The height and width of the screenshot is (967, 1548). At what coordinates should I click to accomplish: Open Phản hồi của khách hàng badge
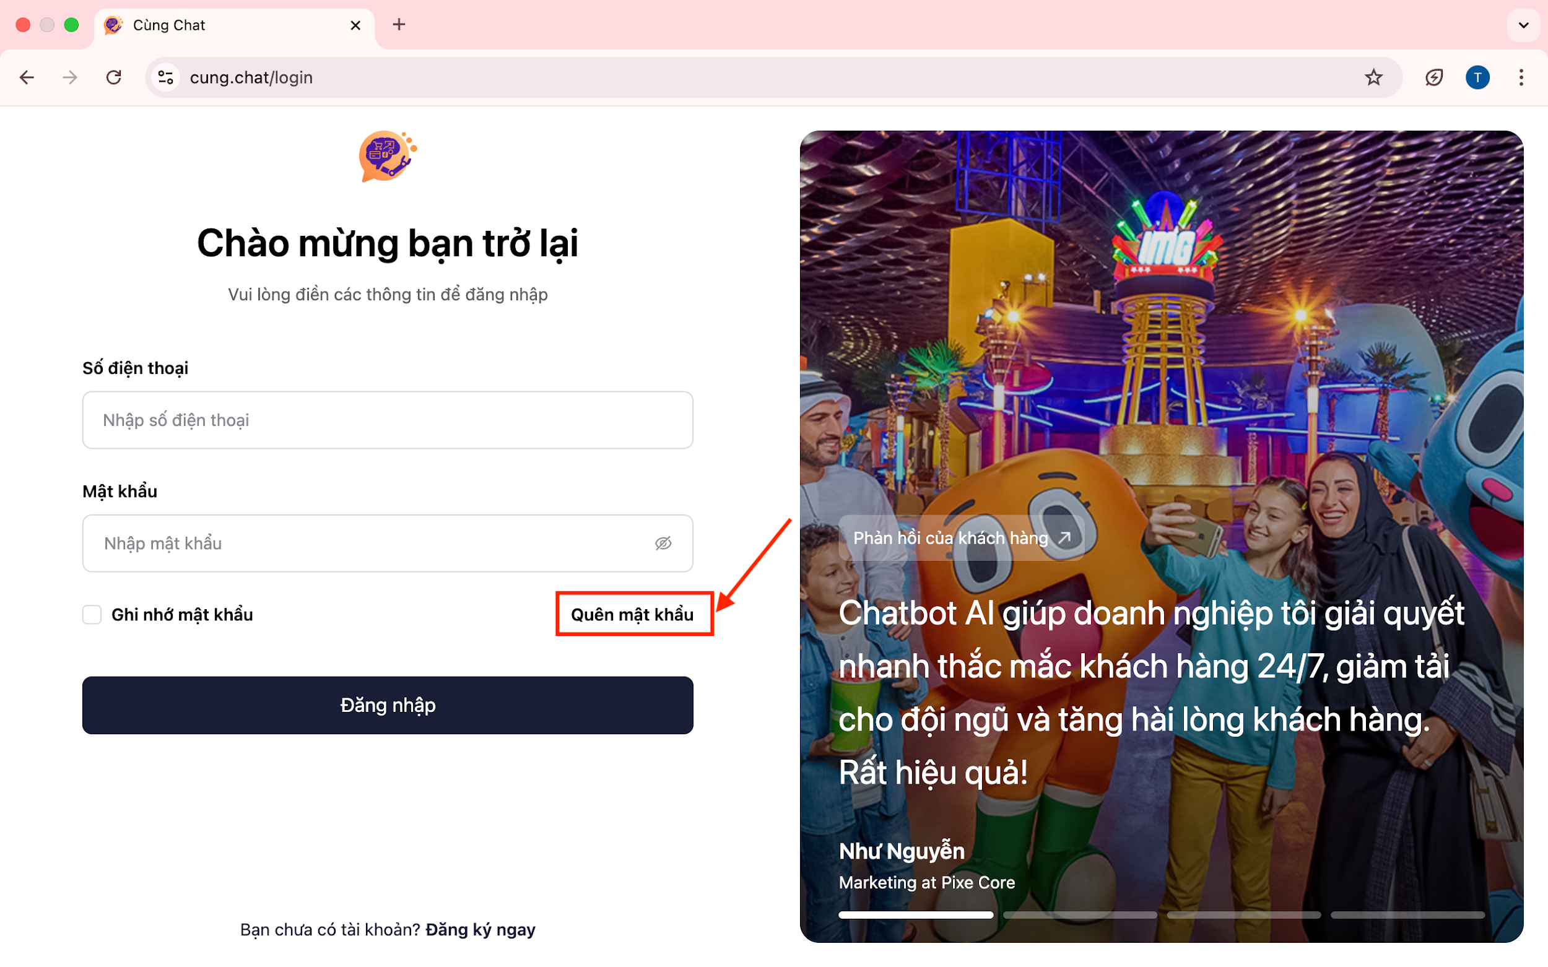(x=961, y=538)
